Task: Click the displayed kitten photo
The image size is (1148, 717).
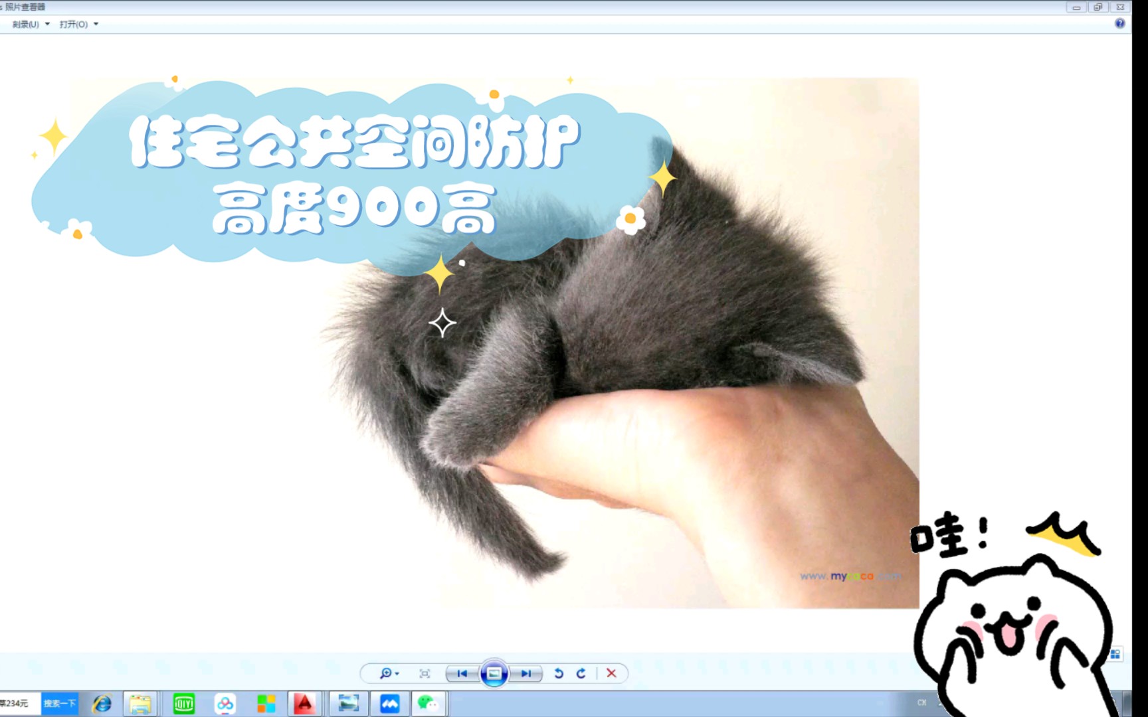Action: pos(494,343)
